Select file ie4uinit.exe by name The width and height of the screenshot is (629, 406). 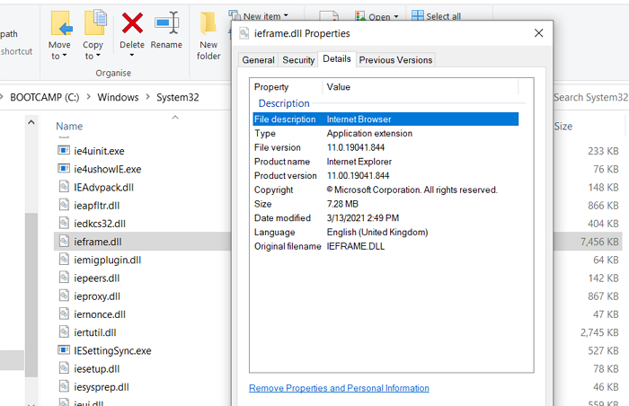point(99,151)
